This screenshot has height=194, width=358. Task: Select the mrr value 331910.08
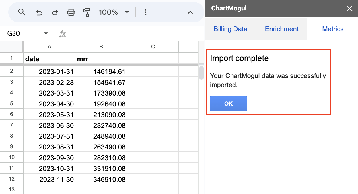tap(101, 168)
